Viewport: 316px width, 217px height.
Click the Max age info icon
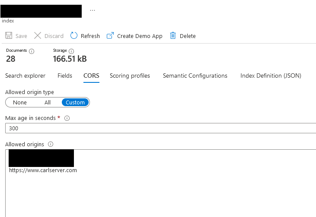coord(67,118)
